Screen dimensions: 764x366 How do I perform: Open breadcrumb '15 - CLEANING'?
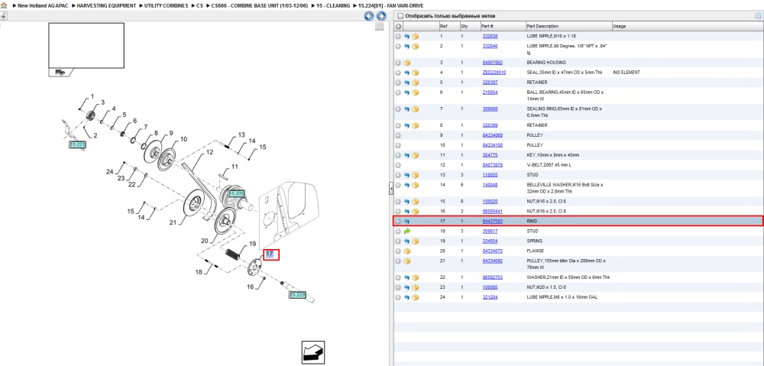tap(335, 5)
